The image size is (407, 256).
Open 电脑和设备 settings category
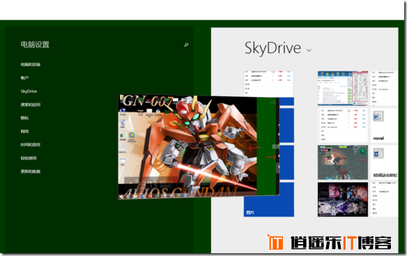click(31, 64)
